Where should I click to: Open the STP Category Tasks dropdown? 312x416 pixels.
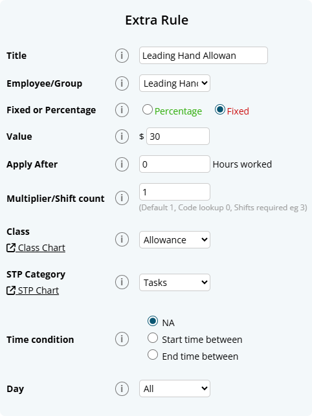pos(175,283)
